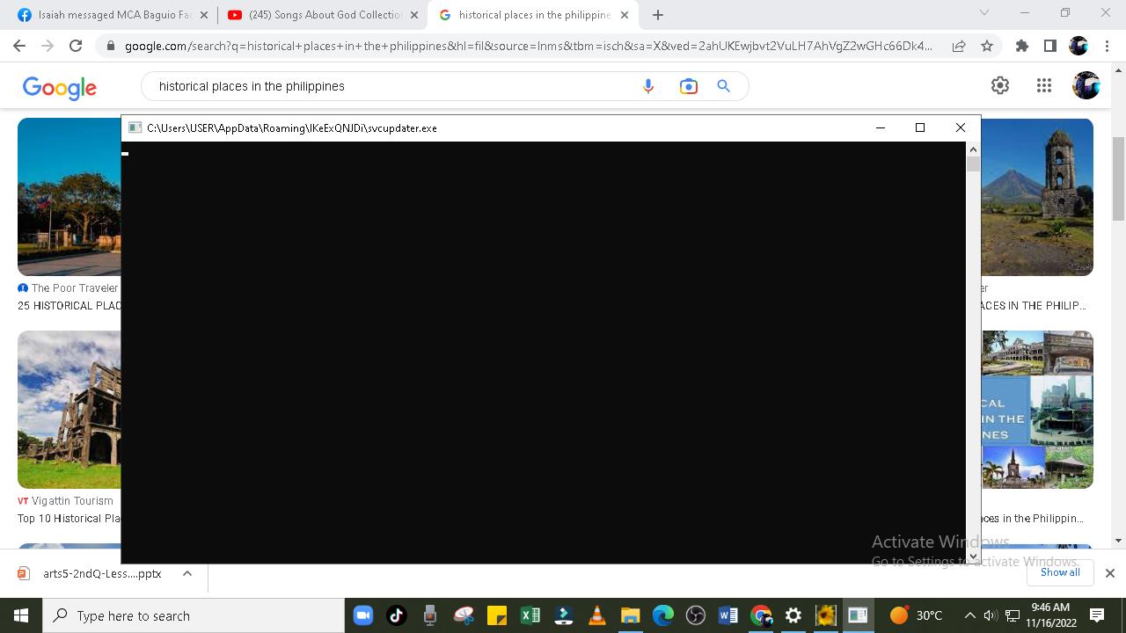Open the Vigattin Tourism ruins thumbnail
The width and height of the screenshot is (1126, 633).
pyautogui.click(x=69, y=410)
